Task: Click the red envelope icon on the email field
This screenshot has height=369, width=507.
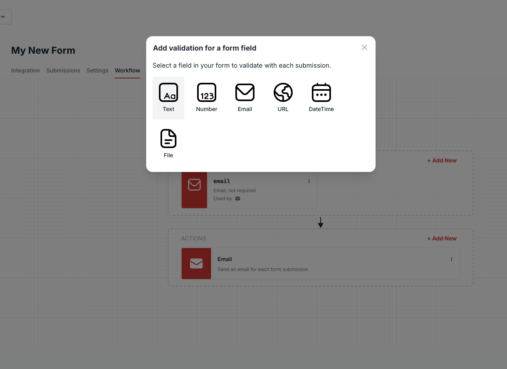Action: pyautogui.click(x=194, y=184)
